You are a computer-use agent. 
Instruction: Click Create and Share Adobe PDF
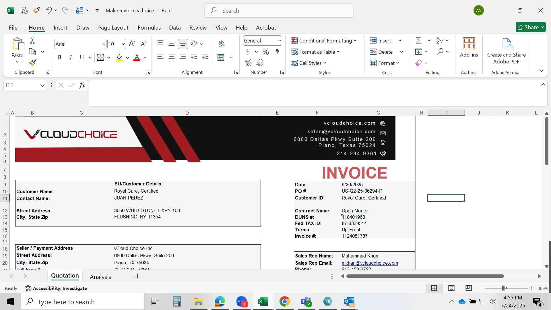point(507,51)
